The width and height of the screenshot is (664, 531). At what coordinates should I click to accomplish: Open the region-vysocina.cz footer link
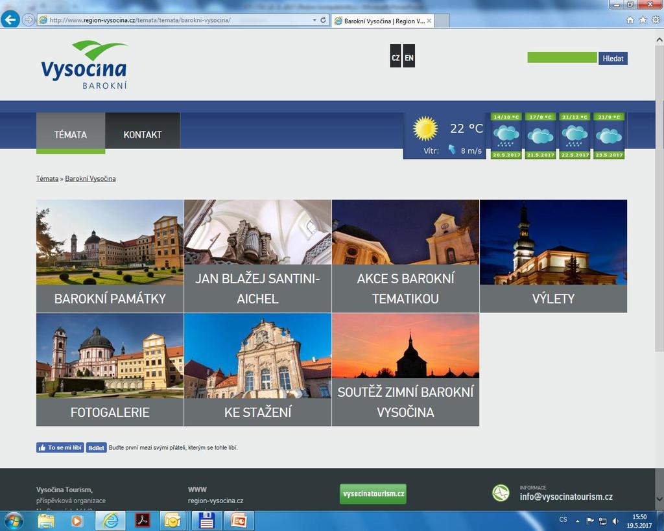pyautogui.click(x=215, y=501)
